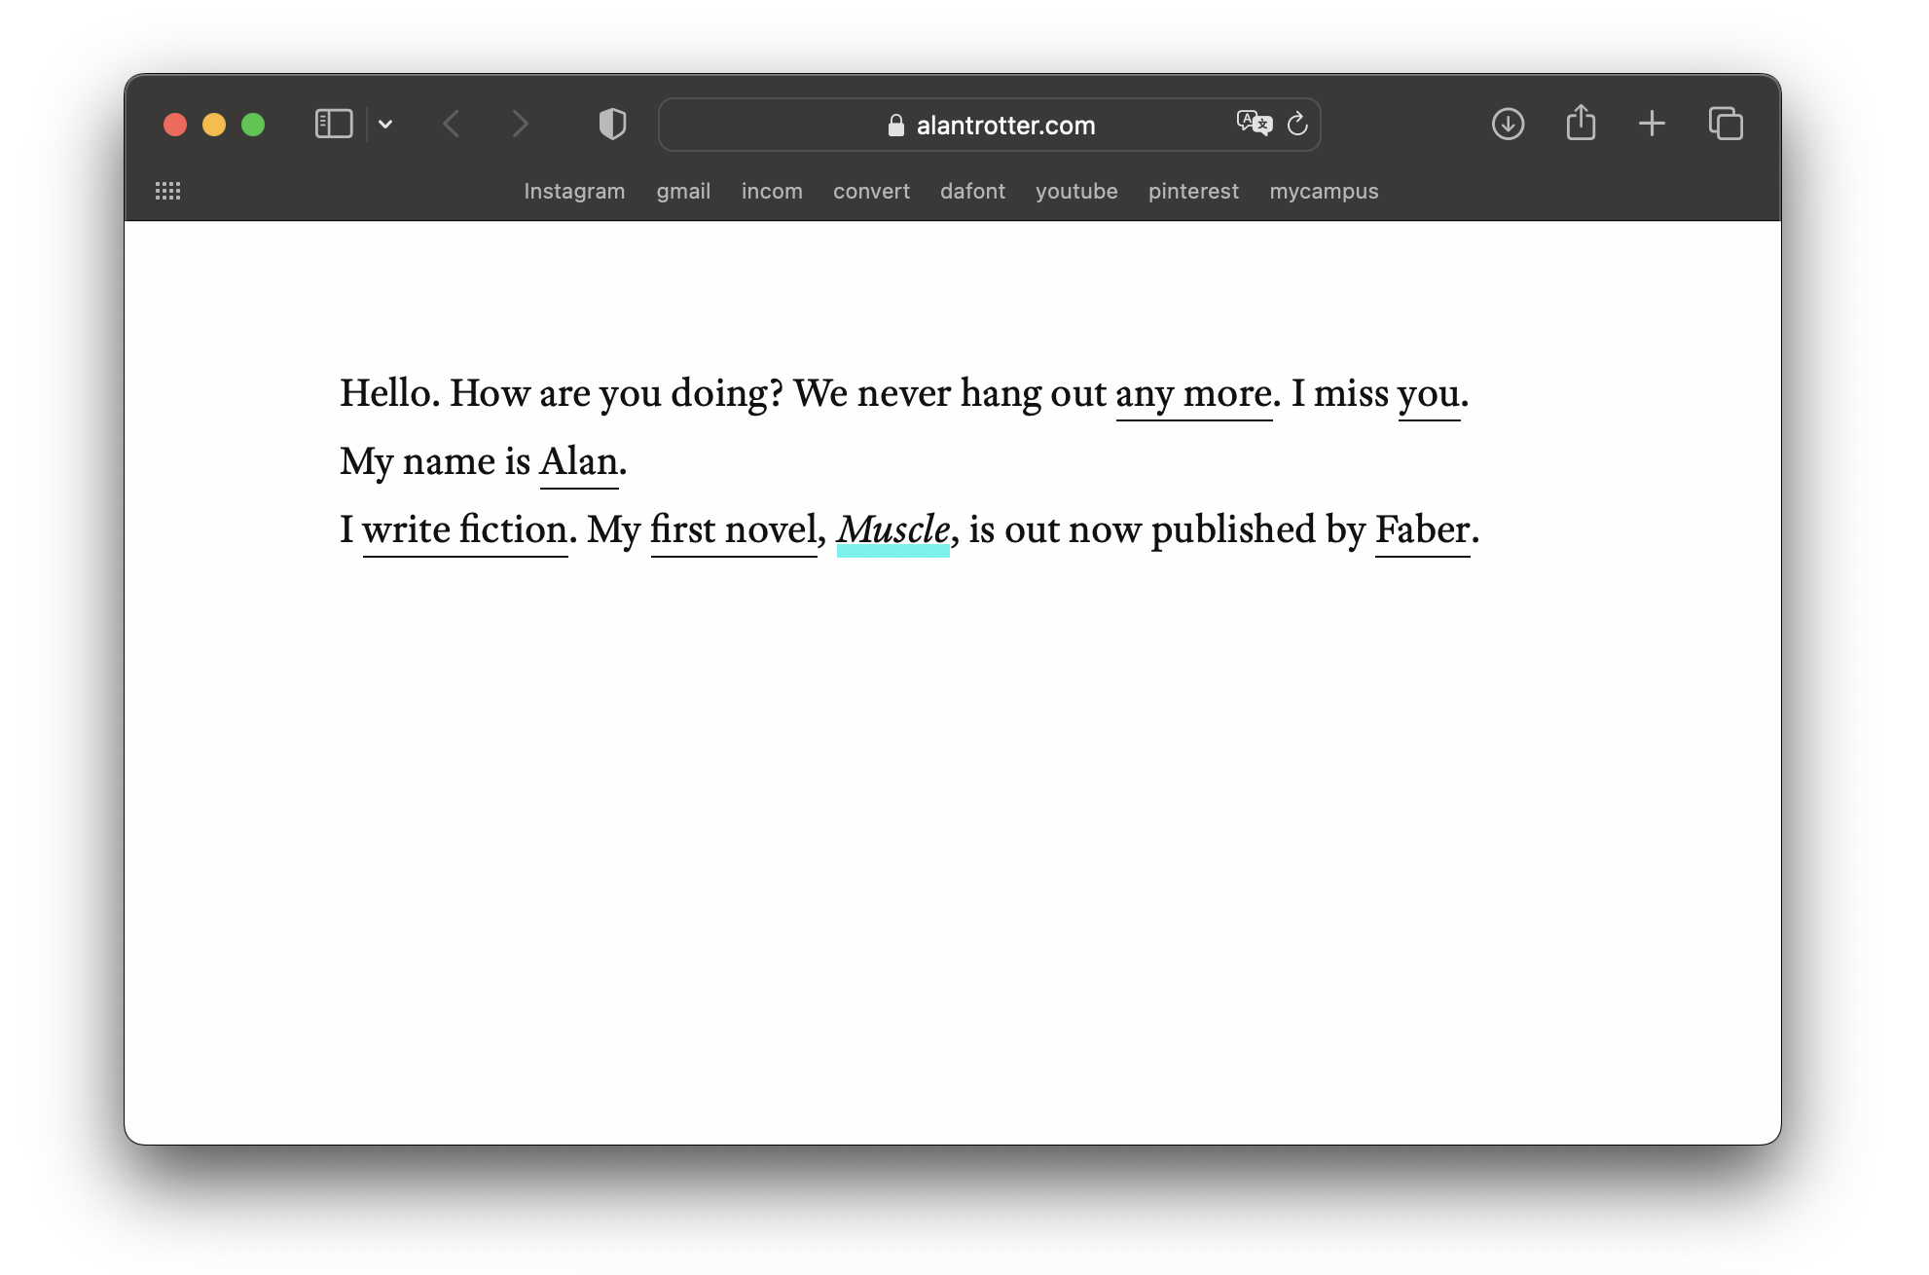Expand the sidebar dropdown chevron
This screenshot has height=1275, width=1929.
pyautogui.click(x=385, y=125)
